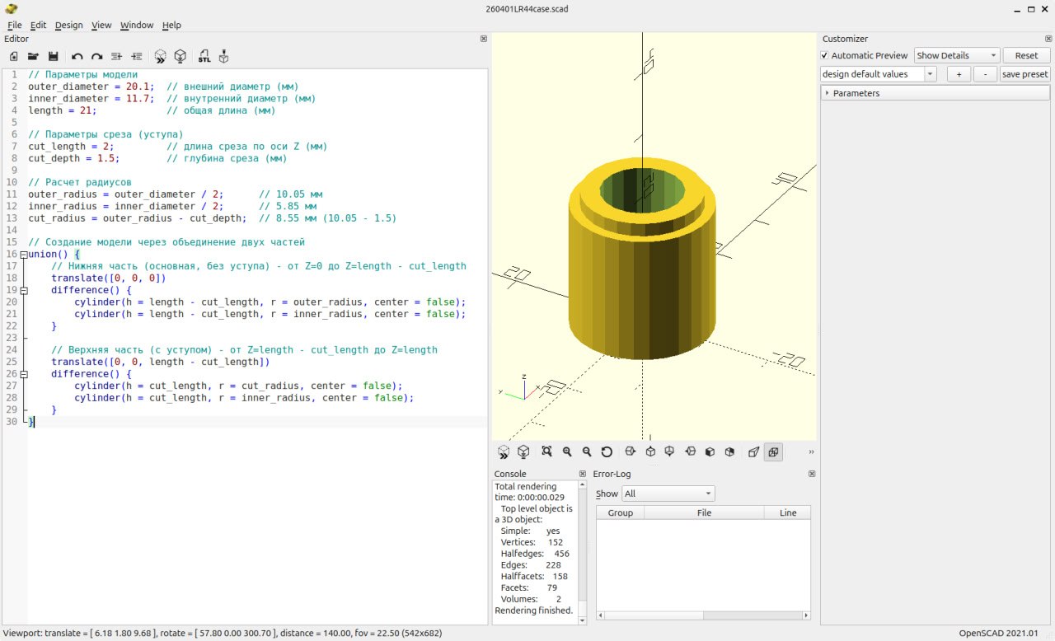The image size is (1055, 641).
Task: Click the save preset button
Action: (x=1025, y=74)
